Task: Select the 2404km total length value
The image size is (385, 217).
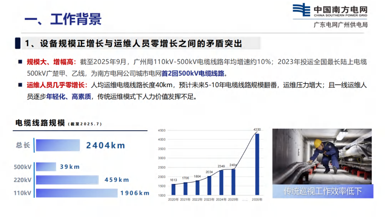Action: (106, 145)
